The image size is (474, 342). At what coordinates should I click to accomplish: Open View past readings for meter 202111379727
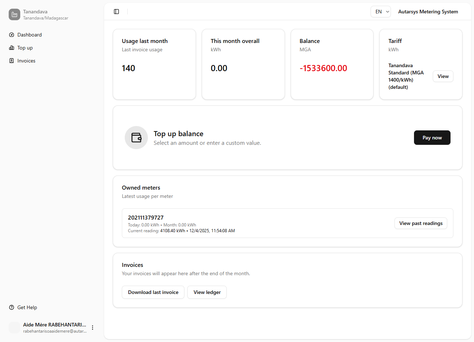pyautogui.click(x=420, y=223)
